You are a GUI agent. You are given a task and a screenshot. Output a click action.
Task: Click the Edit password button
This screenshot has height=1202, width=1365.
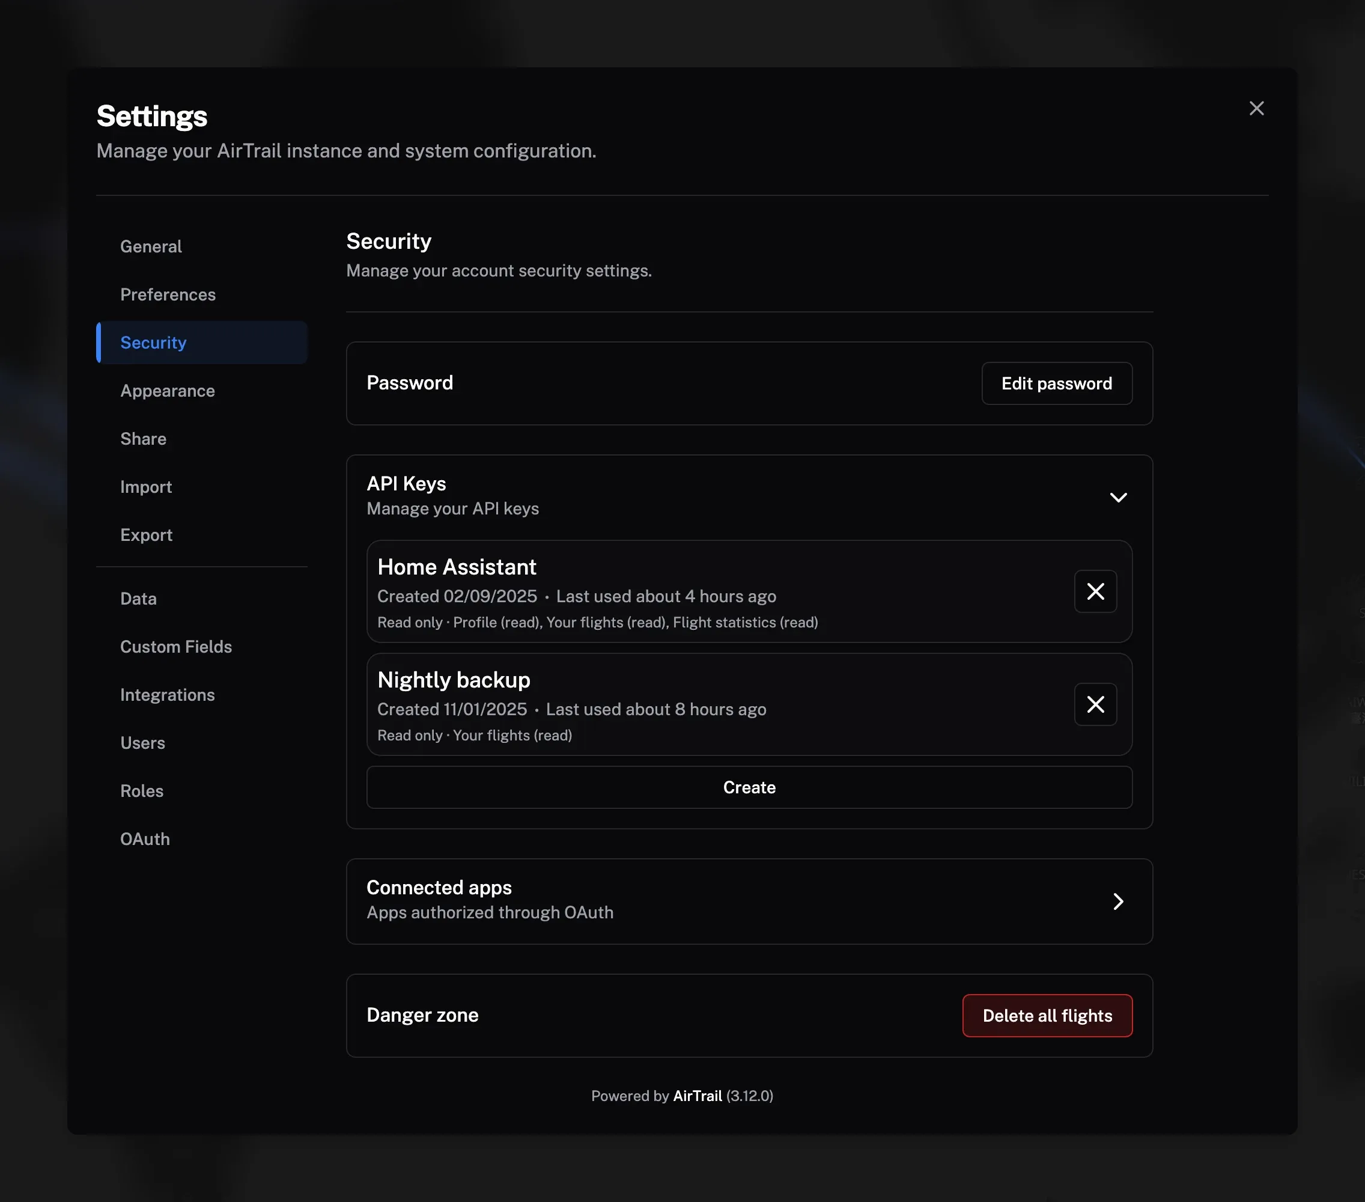[1056, 383]
